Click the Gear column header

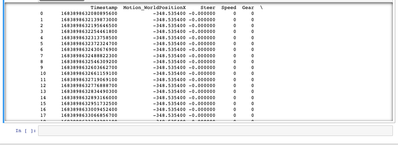(x=248, y=7)
